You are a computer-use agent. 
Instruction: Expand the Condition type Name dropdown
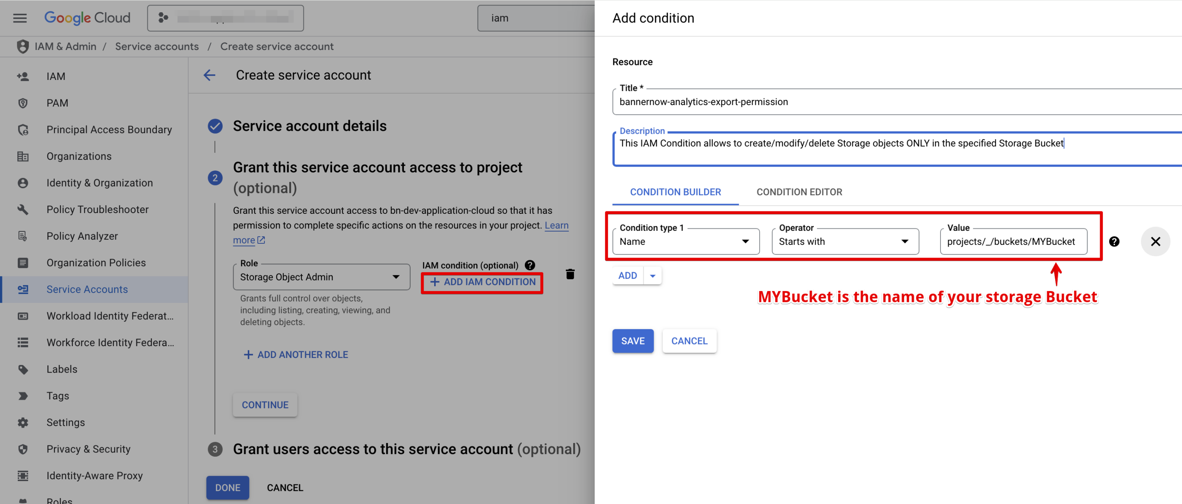(686, 242)
